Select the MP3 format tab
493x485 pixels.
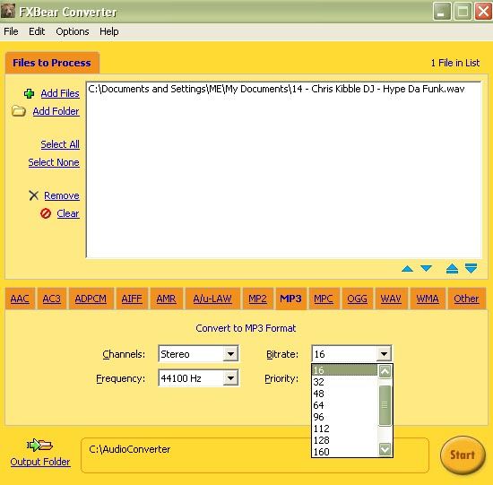pos(290,299)
